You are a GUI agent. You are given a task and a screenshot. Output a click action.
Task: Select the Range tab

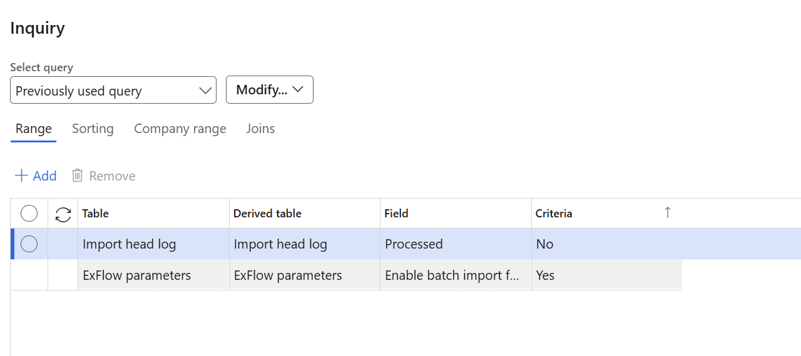tap(34, 129)
